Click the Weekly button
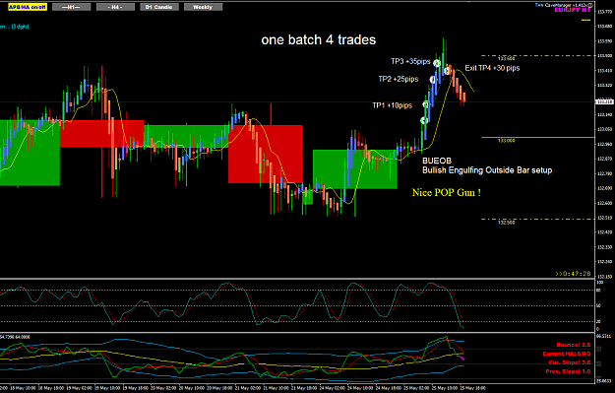615x393 pixels. click(203, 7)
